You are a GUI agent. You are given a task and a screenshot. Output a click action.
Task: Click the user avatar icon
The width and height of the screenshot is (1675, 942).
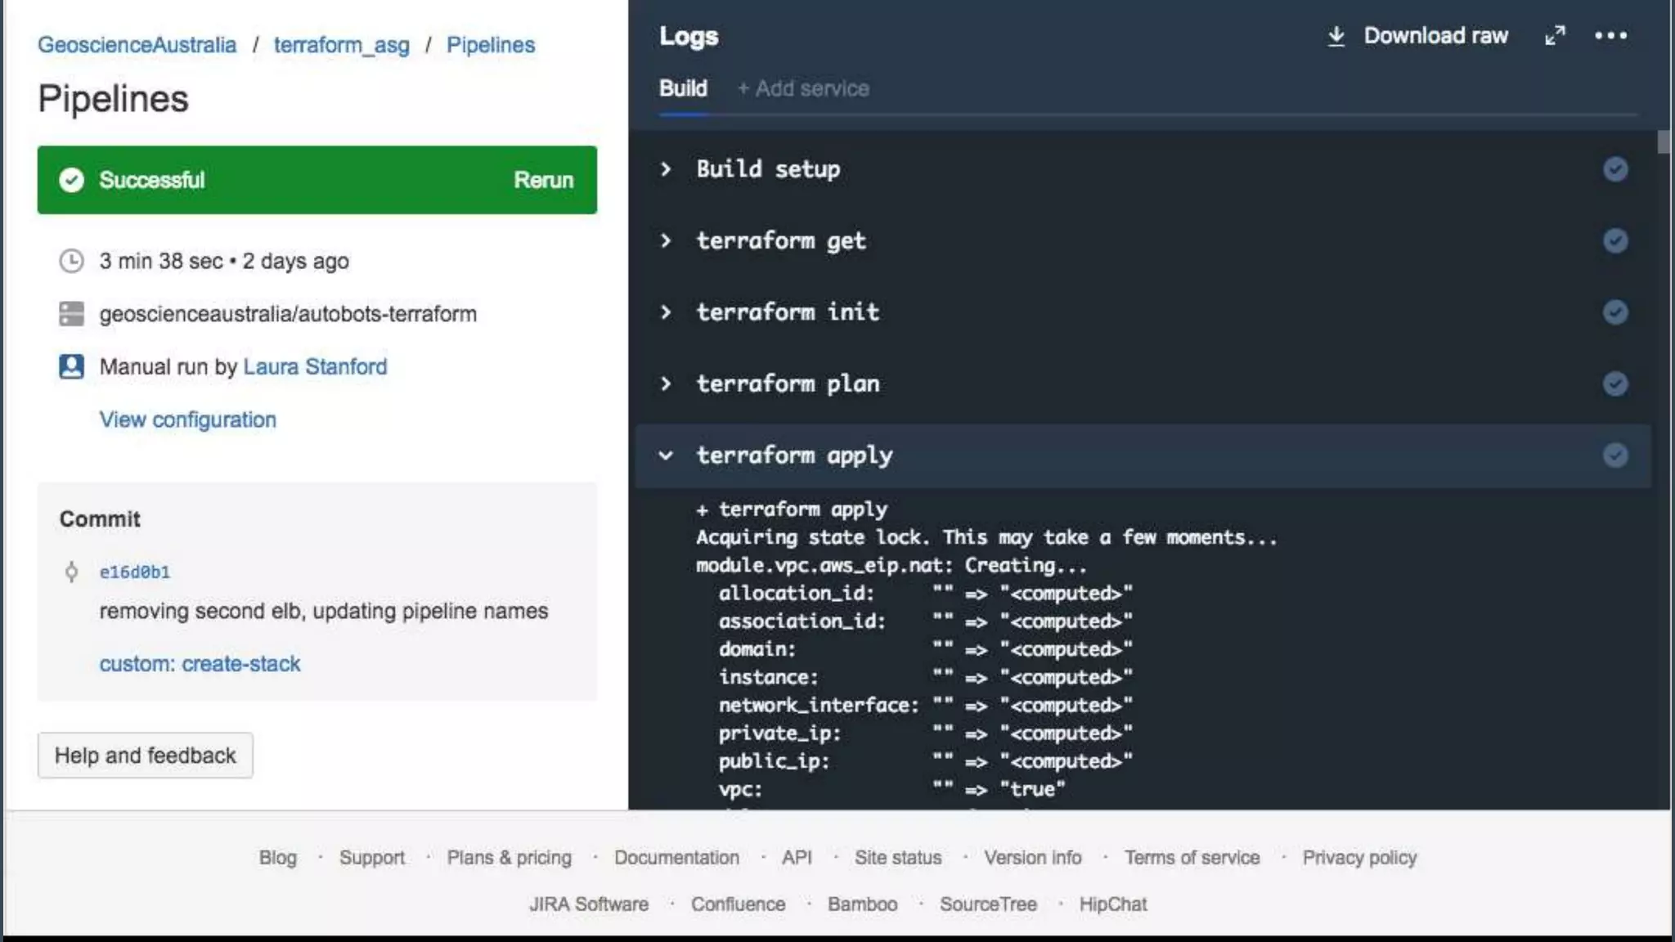(x=72, y=366)
